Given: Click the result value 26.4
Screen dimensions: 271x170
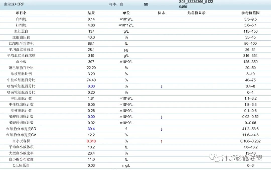Looking at the screenshot, I should (91, 153).
